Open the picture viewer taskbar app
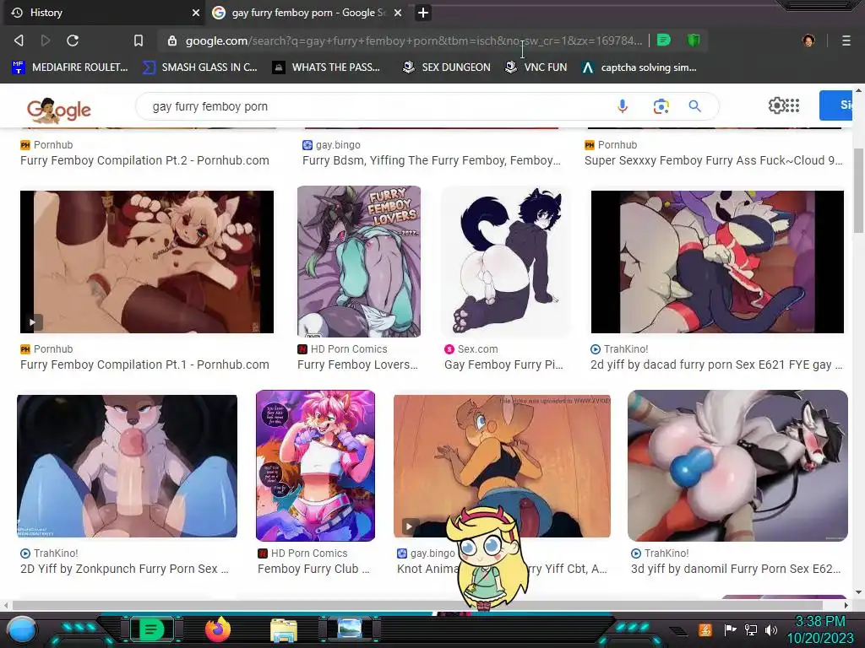This screenshot has height=648, width=865. click(x=350, y=629)
